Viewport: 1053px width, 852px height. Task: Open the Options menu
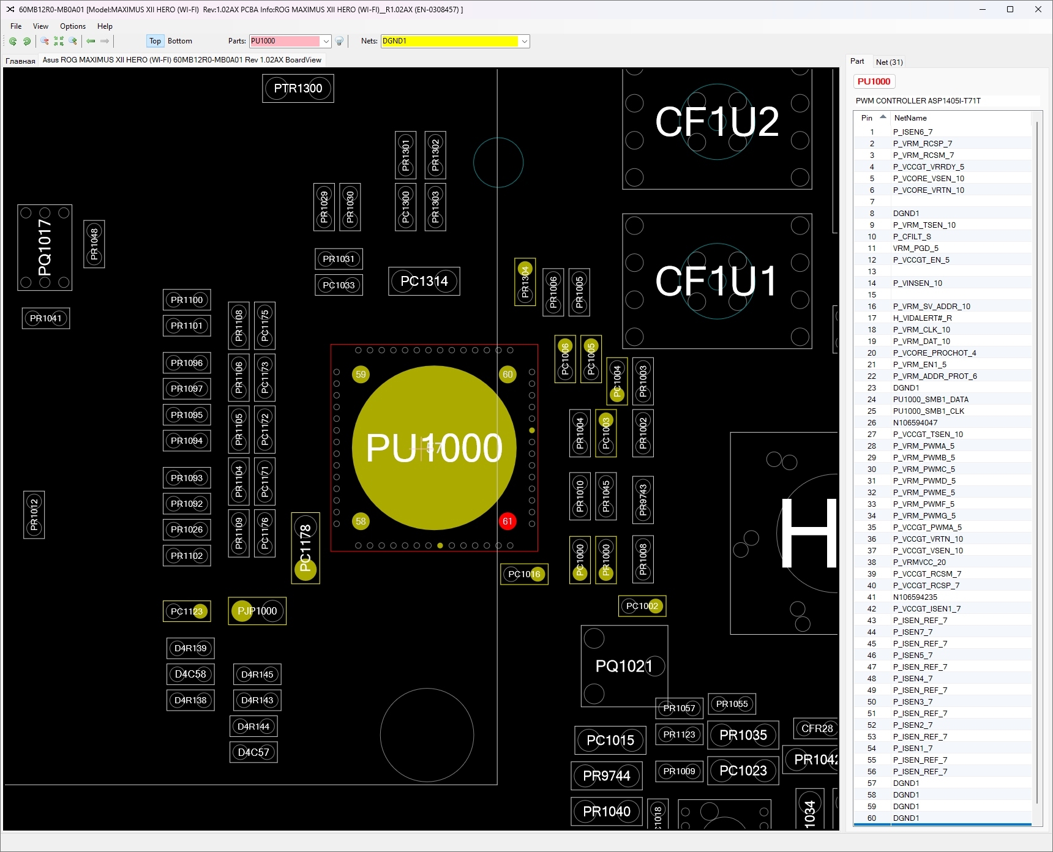tap(72, 26)
